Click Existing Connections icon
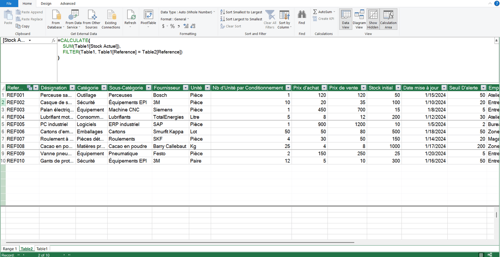This screenshot has width=500, height=257. [111, 16]
